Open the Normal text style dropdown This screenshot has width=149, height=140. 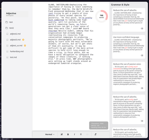pos(50,134)
